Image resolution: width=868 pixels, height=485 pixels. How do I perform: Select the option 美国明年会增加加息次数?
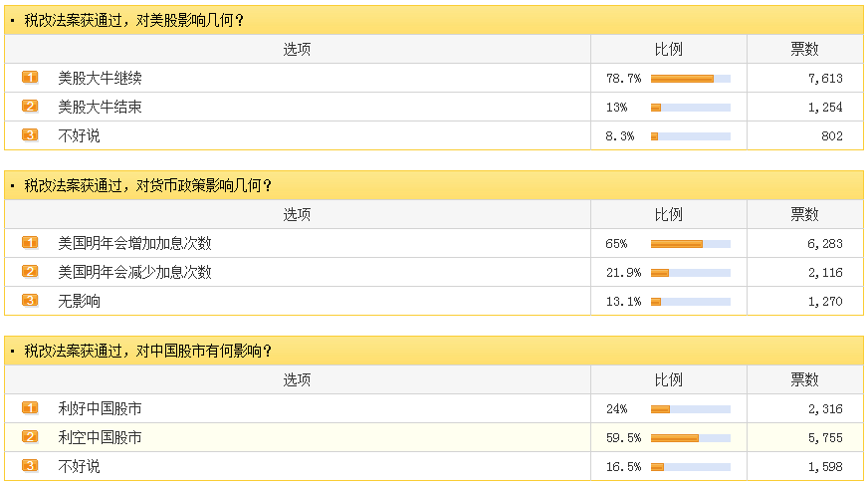(135, 244)
